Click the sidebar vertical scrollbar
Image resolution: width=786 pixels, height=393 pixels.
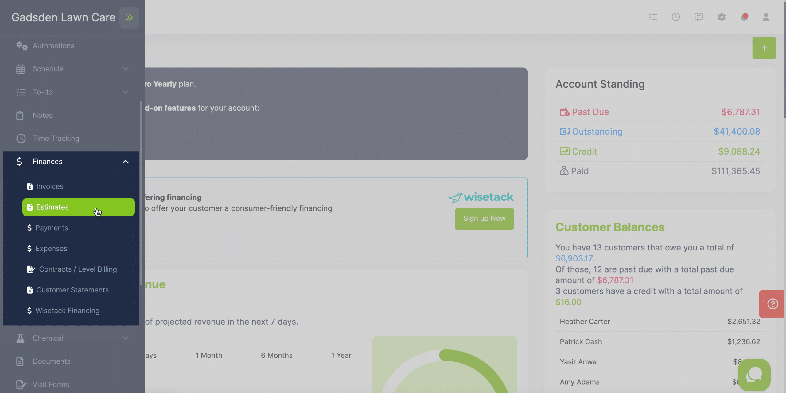141,193
